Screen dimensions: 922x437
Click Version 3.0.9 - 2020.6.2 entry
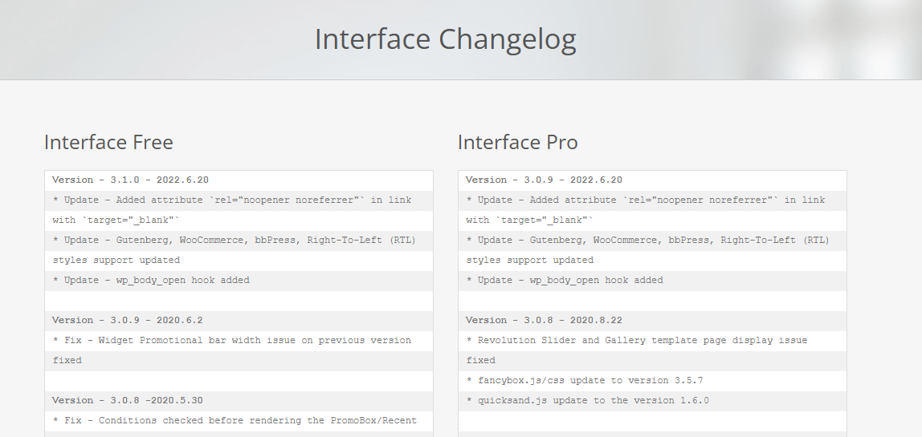[x=127, y=320]
